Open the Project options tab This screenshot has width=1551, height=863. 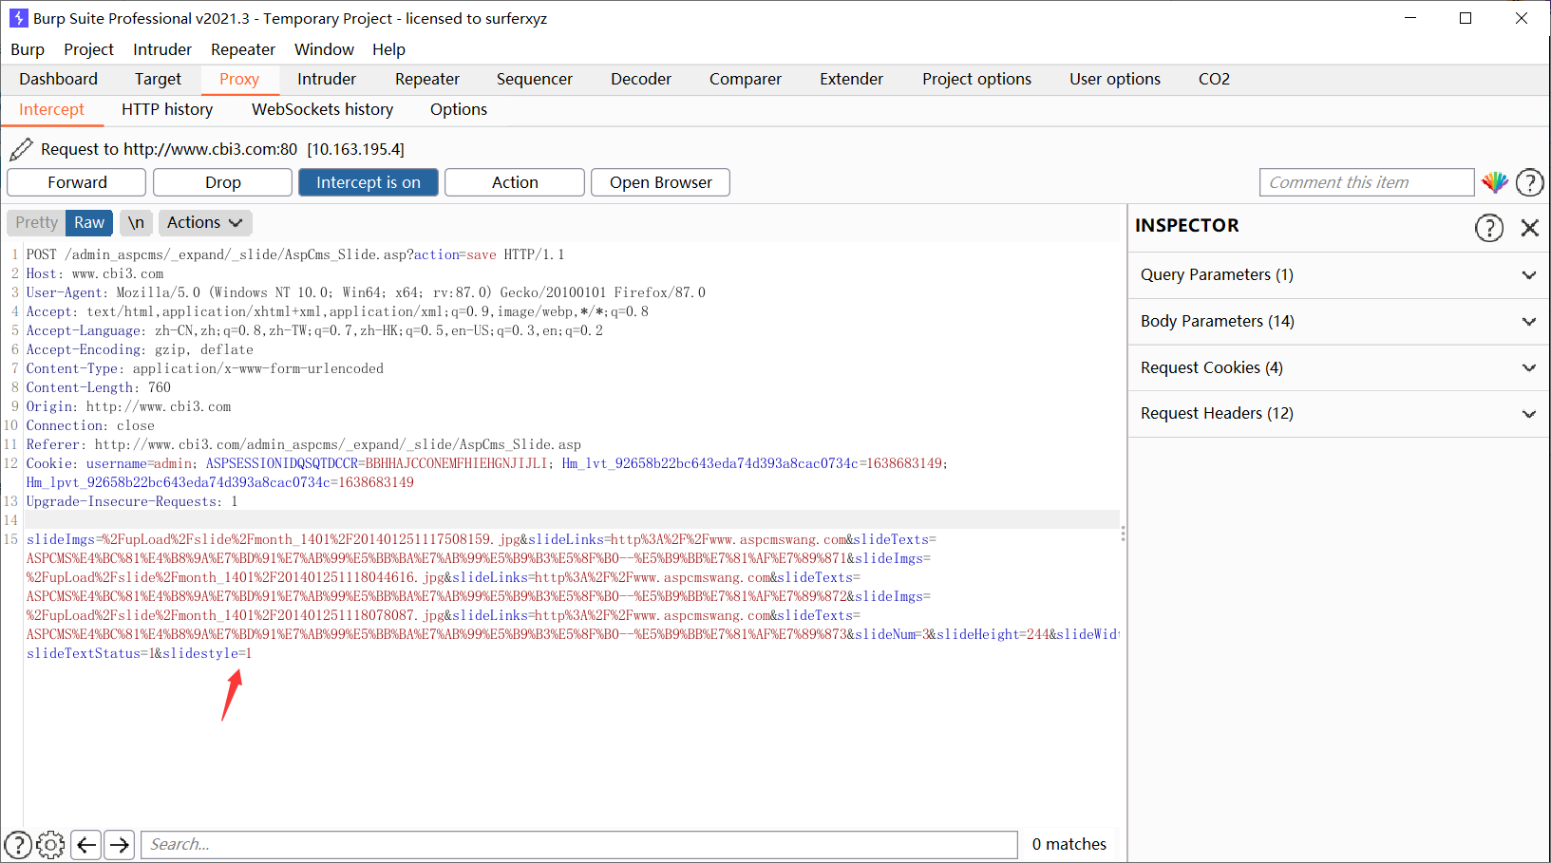click(x=976, y=79)
